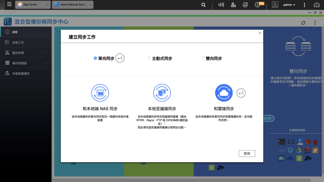Open the search magnifier in top bar
This screenshot has width=324, height=182.
click(203, 5)
